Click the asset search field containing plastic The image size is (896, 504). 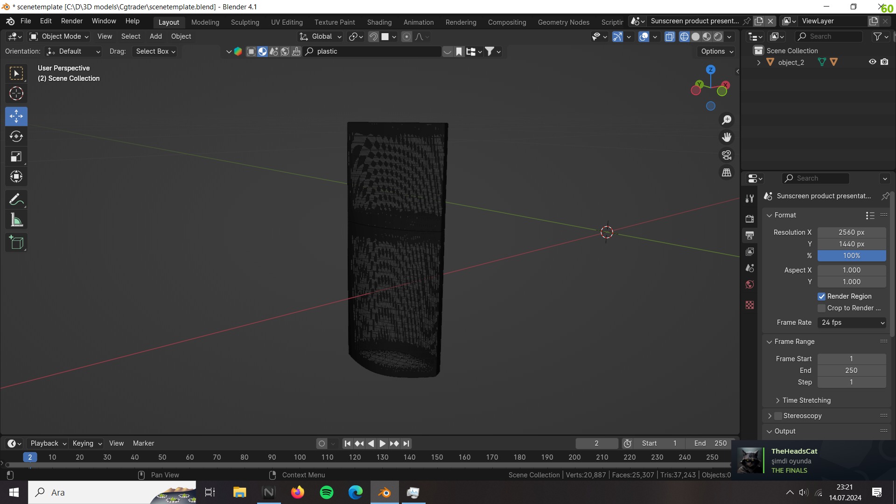372,51
